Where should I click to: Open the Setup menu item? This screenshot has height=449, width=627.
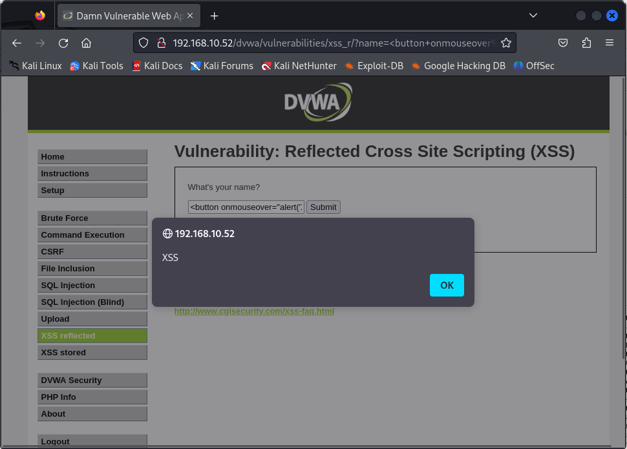[x=92, y=191]
